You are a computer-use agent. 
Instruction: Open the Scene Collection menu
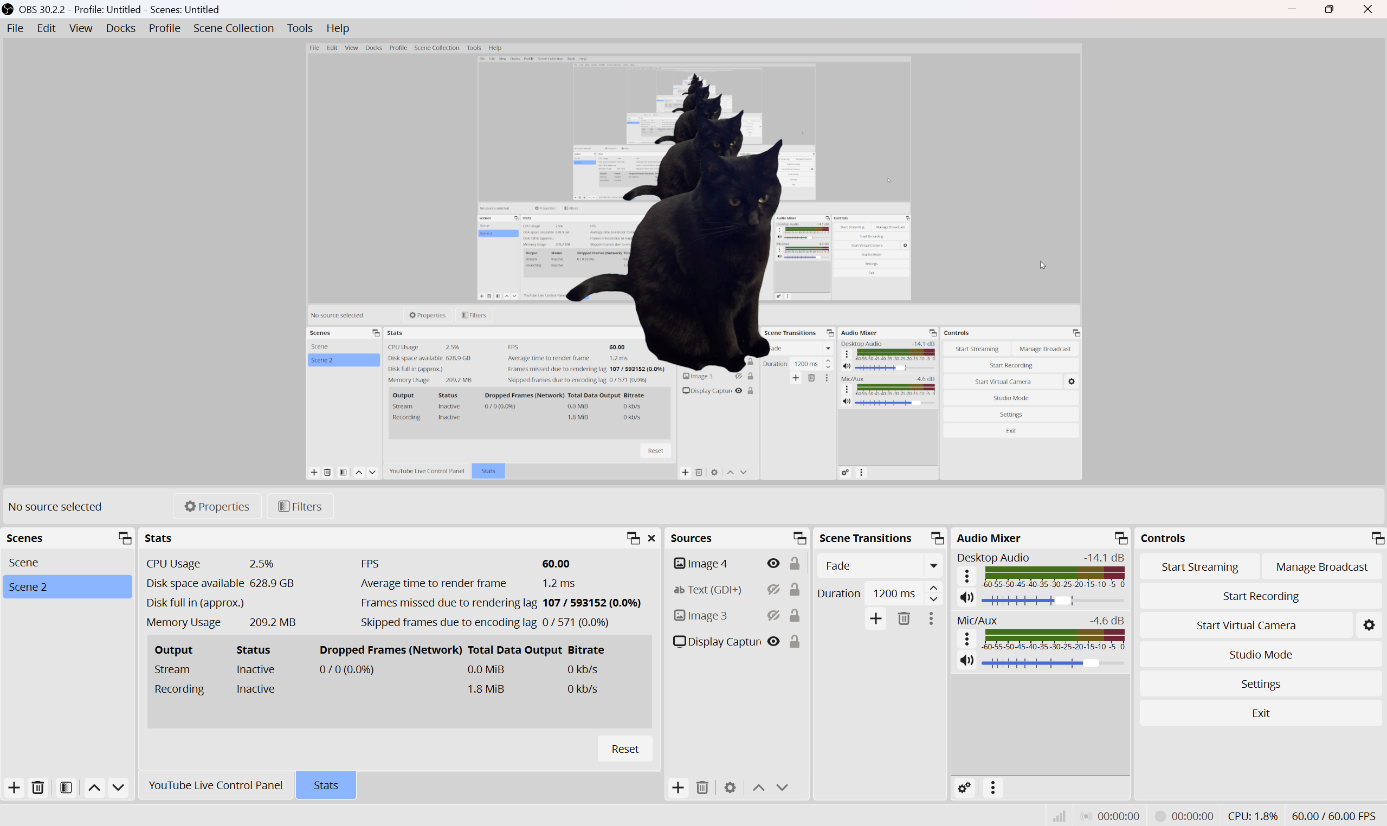[x=234, y=28]
